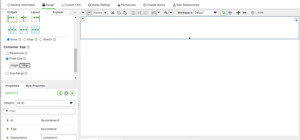
Task: Click the zoom-to-fit target icon
Action: pyautogui.click(x=253, y=13)
